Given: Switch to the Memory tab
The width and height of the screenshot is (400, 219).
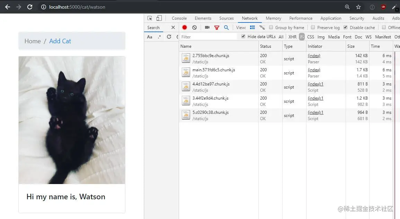Looking at the screenshot, I should [274, 18].
